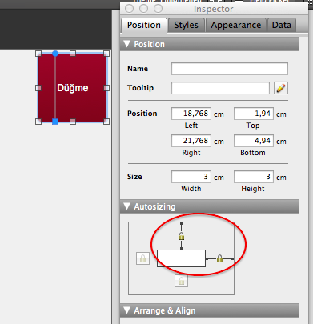Toggle the top anchor lock in Autosizing
Screen dimensions: 313x324
[x=181, y=236]
